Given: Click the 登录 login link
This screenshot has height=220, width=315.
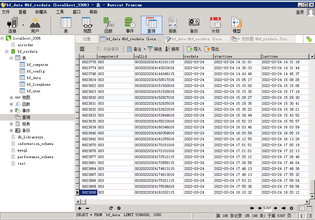Looking at the screenshot, I should click(300, 13).
